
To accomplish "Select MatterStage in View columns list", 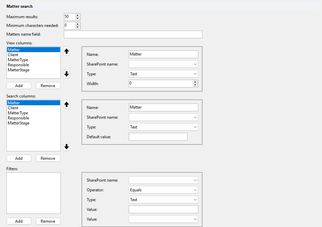I will (x=34, y=70).
